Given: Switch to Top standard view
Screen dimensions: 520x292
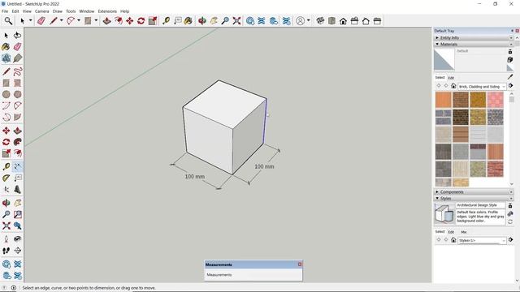Looking at the screenshot, I should tap(331, 21).
